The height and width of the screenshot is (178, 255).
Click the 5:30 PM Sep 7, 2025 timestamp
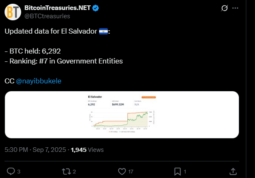35,150
